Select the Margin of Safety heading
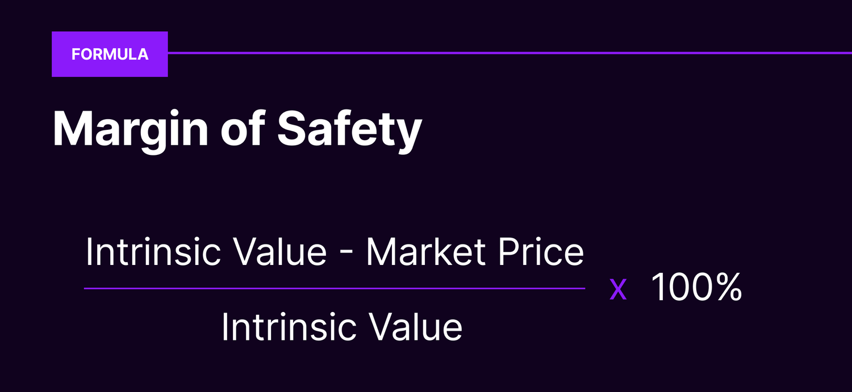The image size is (852, 392). tap(237, 130)
